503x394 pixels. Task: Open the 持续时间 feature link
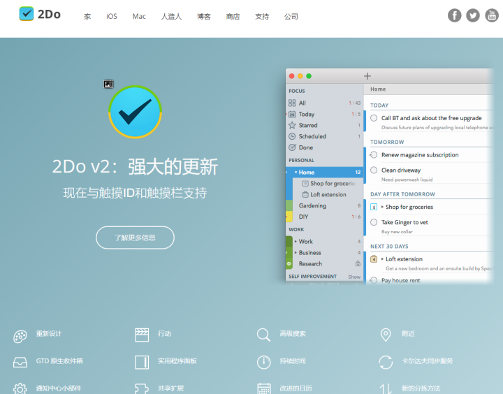point(293,361)
